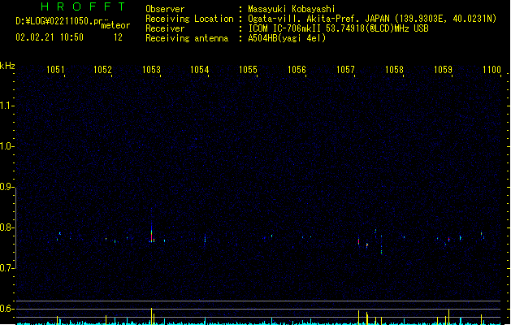Select location Ogata-vill. Akita-Pref. JAPAN coordinates
The width and height of the screenshot is (511, 325).
(372, 19)
